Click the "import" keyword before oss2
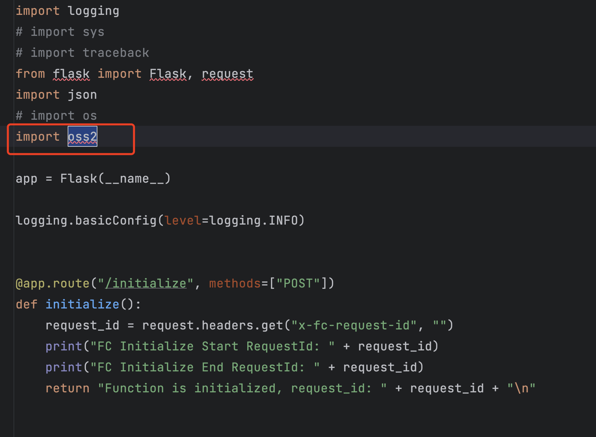The image size is (596, 437). click(38, 137)
